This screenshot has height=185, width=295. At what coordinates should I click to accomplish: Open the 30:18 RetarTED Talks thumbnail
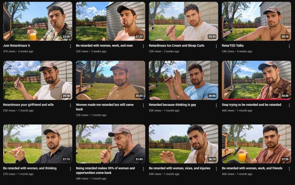pos(256,21)
